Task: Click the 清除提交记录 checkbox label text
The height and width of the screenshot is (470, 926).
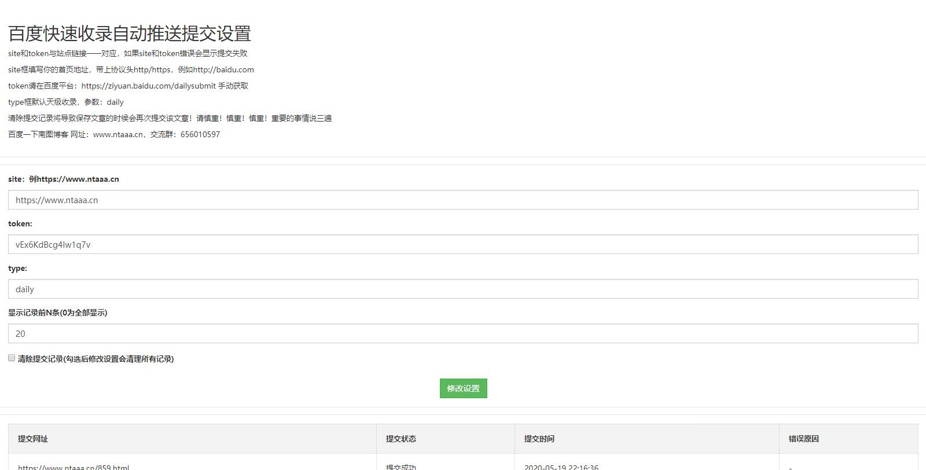Action: 95,359
